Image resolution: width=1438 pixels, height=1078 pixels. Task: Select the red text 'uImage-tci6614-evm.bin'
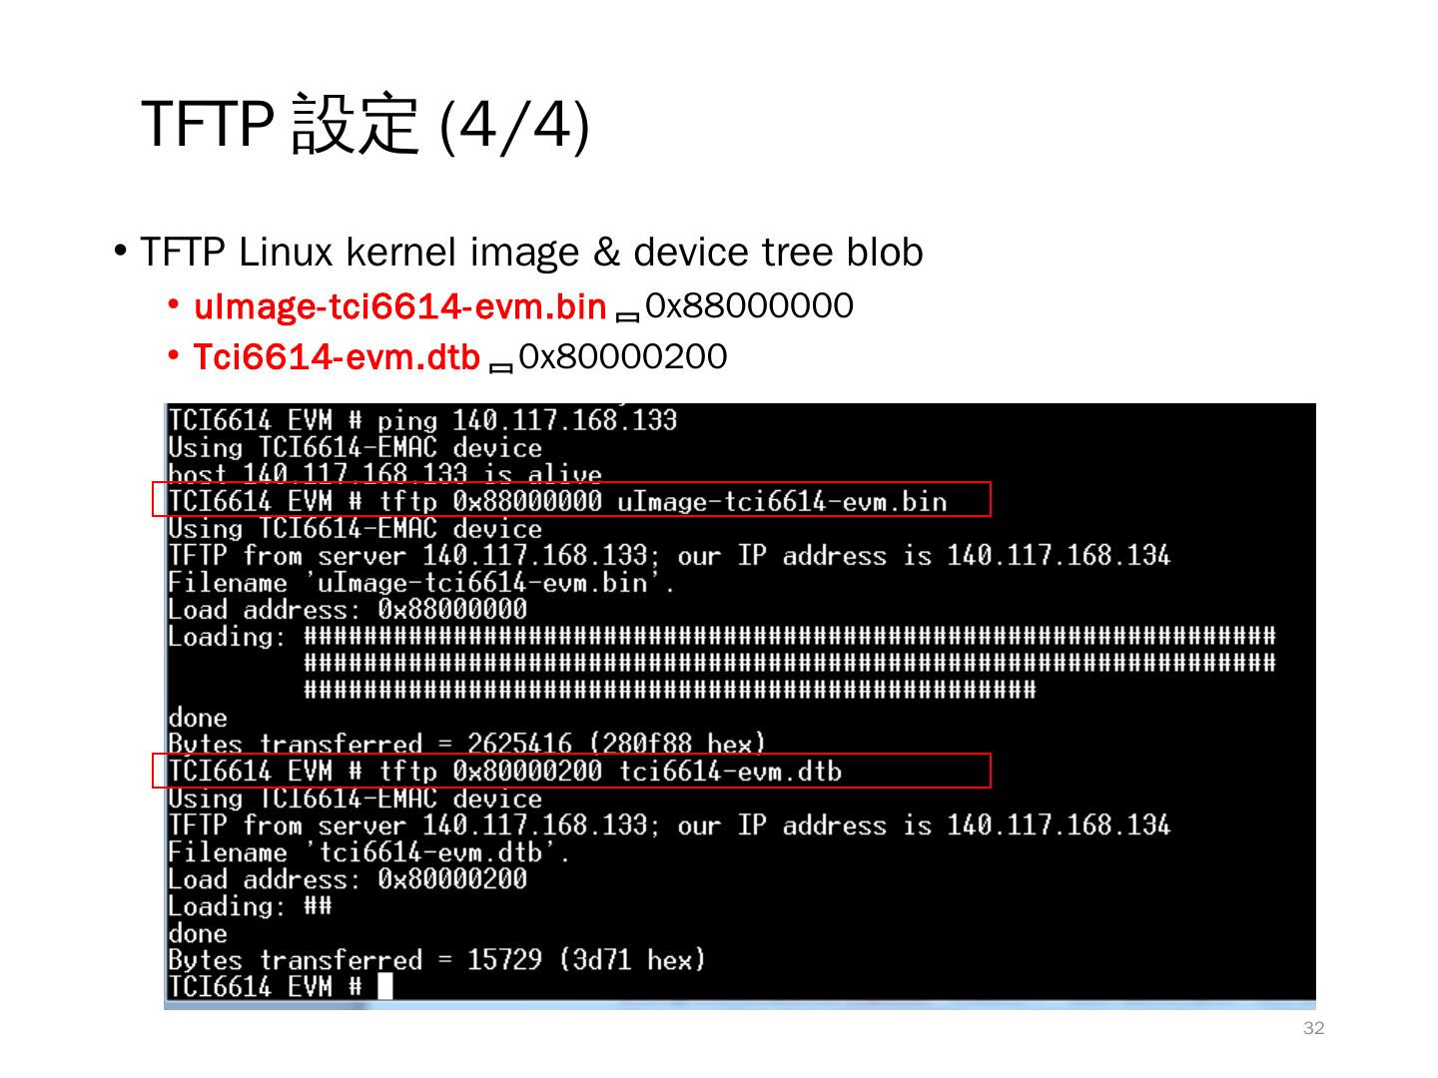(x=400, y=307)
